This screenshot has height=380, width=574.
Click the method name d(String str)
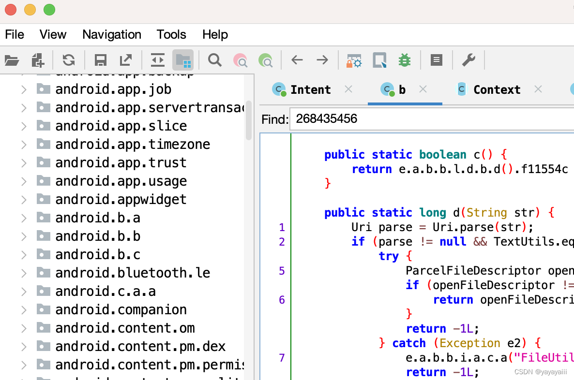click(x=496, y=213)
